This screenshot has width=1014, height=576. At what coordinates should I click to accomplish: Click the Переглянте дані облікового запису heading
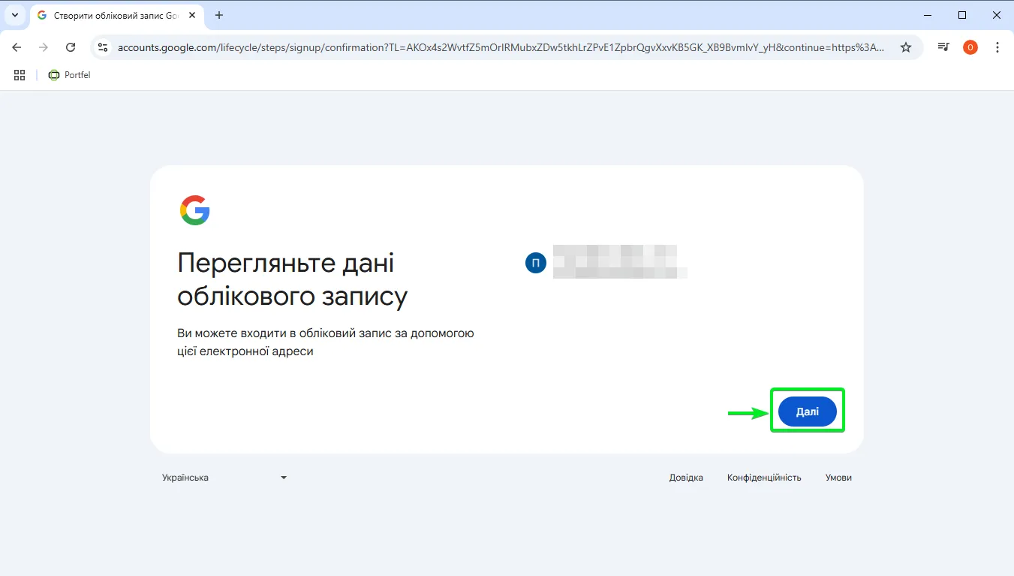tap(293, 279)
